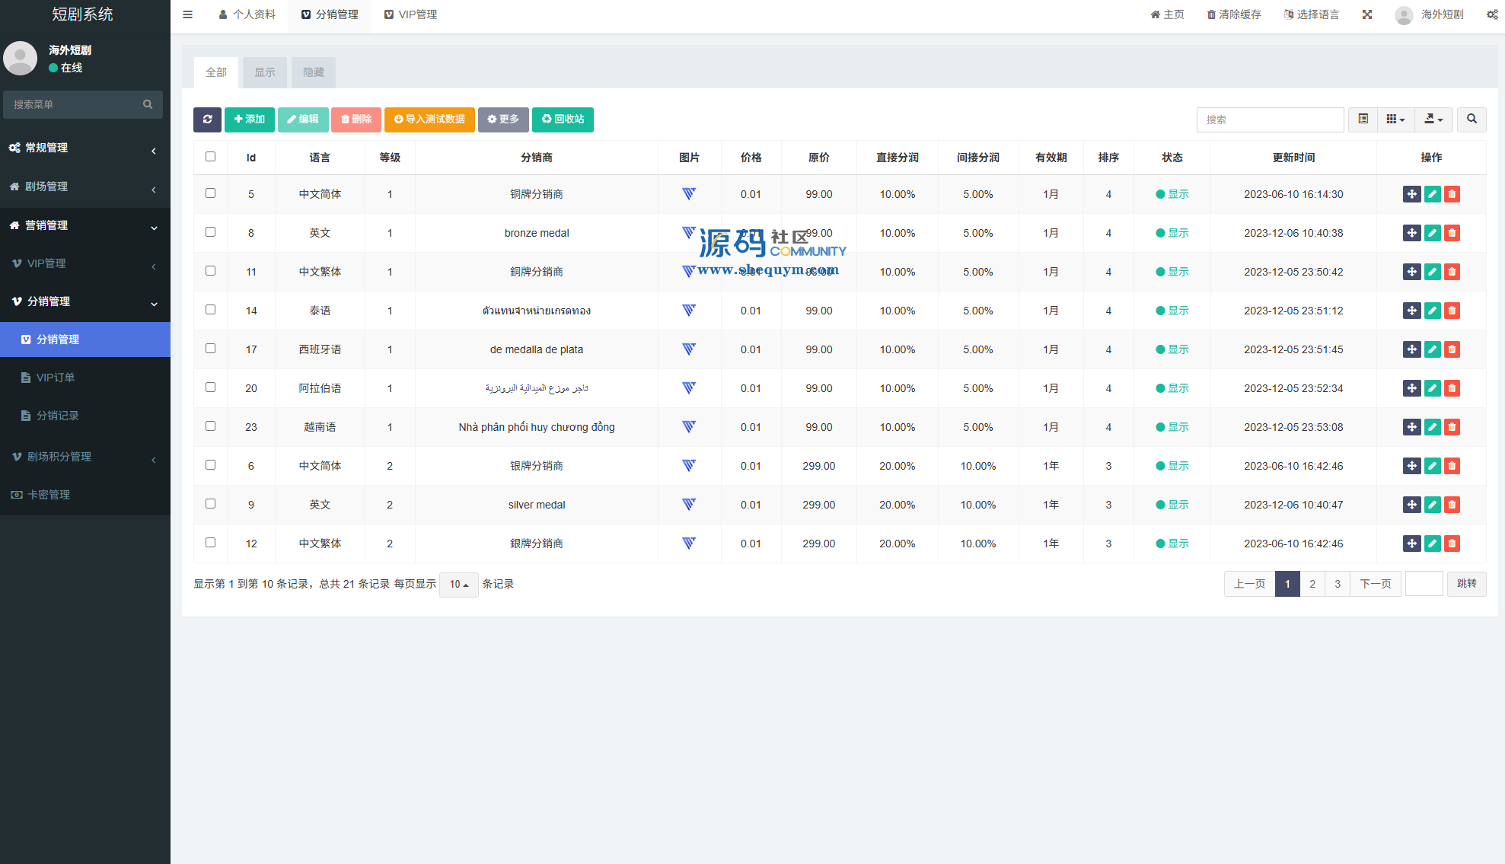Click red delete icon for row Id 5

click(1452, 194)
